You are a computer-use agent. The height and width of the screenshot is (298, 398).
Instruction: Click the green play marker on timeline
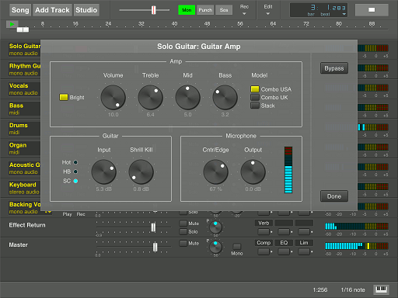(x=12, y=24)
